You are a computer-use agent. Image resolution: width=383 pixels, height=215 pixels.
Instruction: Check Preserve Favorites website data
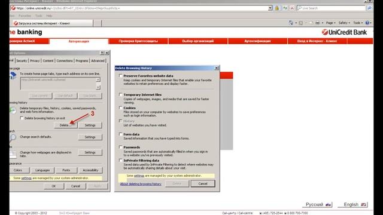pyautogui.click(x=120, y=76)
